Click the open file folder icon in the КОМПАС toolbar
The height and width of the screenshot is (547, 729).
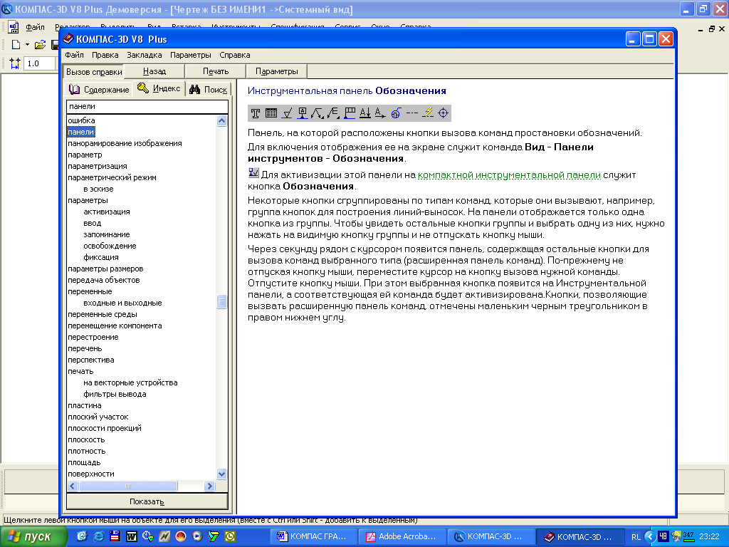pyautogui.click(x=41, y=45)
